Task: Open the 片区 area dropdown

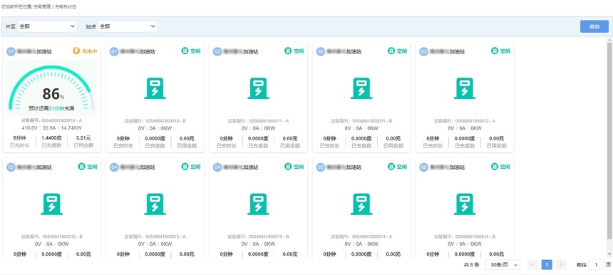Action: pyautogui.click(x=47, y=26)
